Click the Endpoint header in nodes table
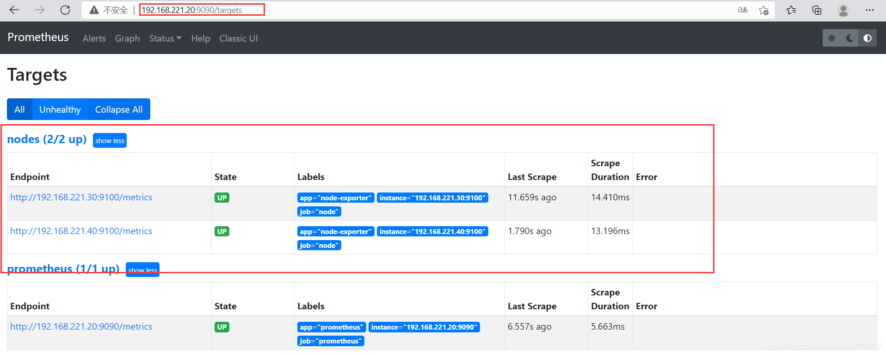The height and width of the screenshot is (355, 886). pyautogui.click(x=30, y=177)
